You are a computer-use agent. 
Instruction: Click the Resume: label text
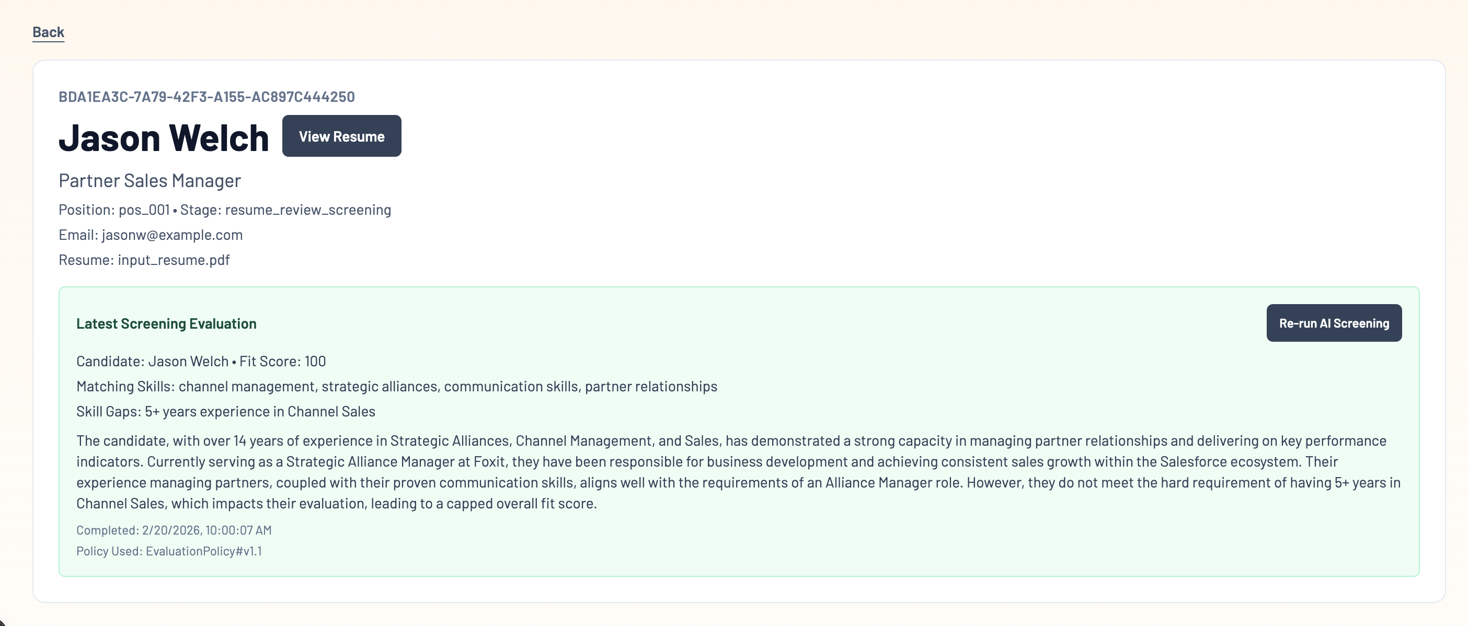point(86,260)
